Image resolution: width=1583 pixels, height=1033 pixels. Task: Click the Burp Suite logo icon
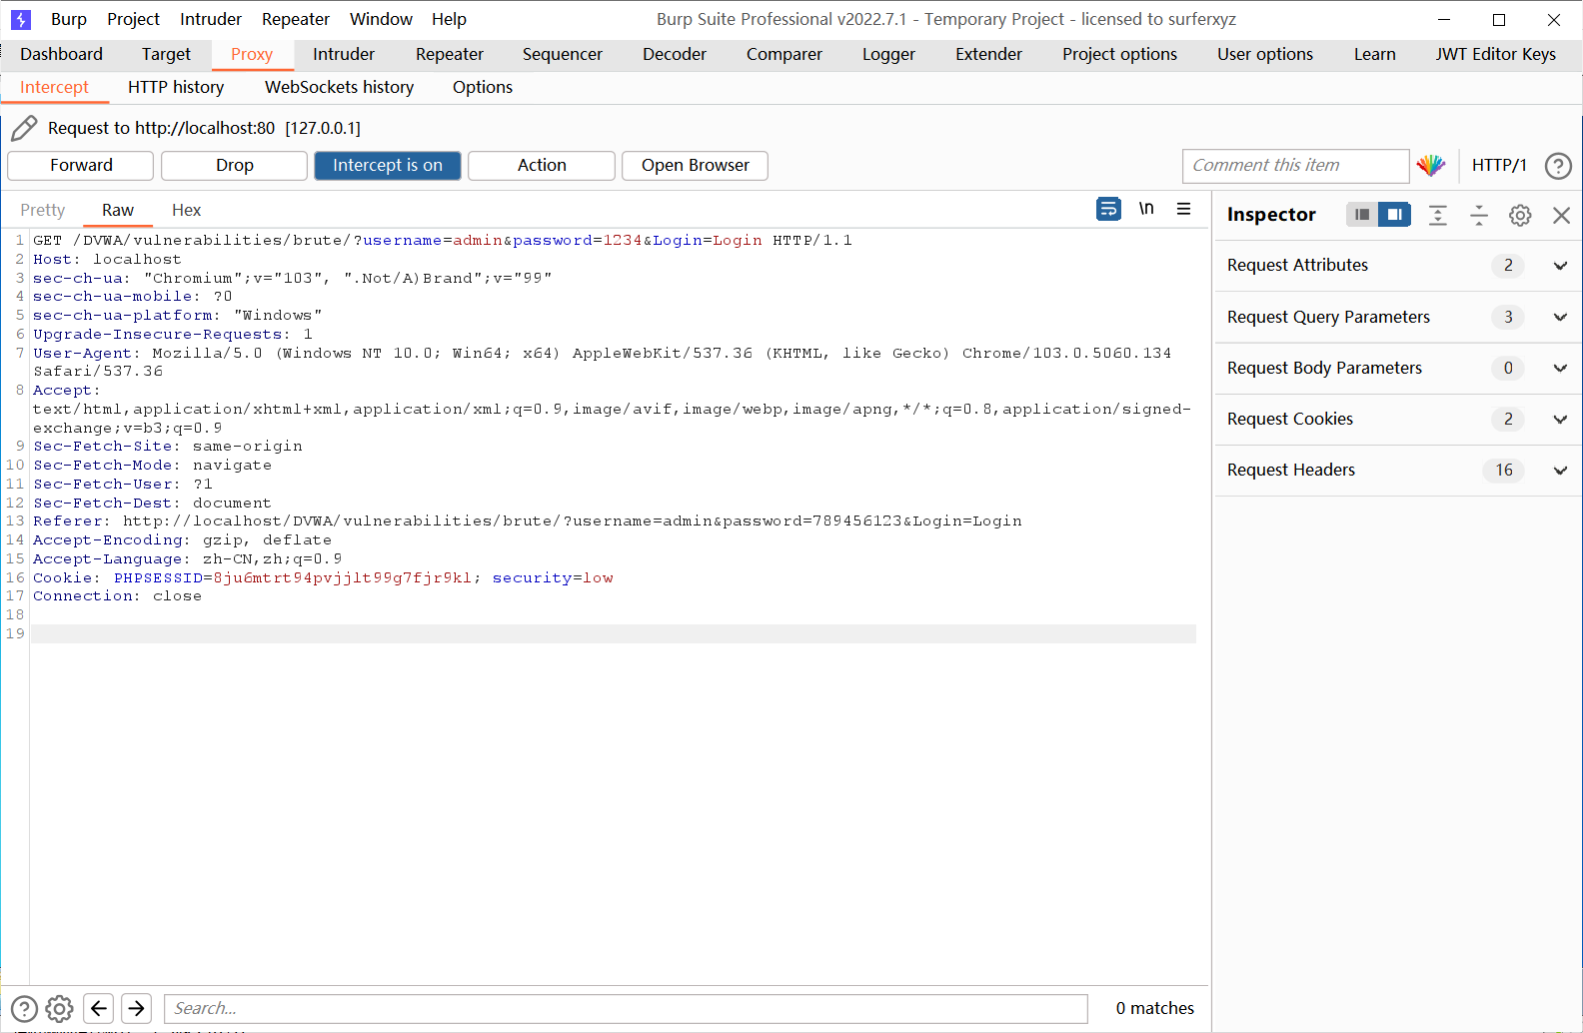pyautogui.click(x=21, y=19)
